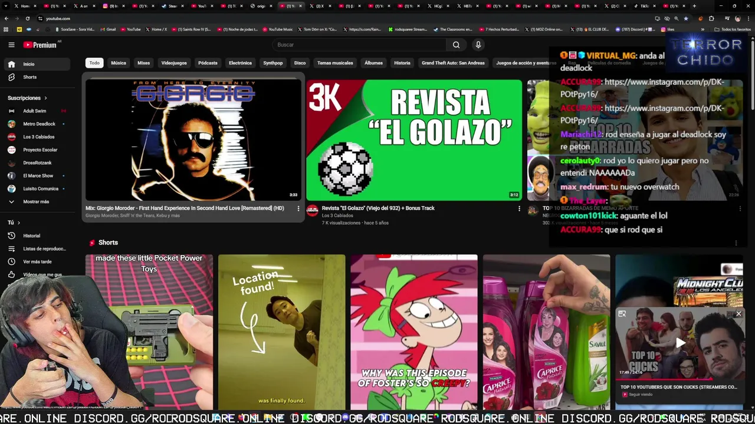
Task: Select the Disco filter chip
Action: pyautogui.click(x=300, y=63)
